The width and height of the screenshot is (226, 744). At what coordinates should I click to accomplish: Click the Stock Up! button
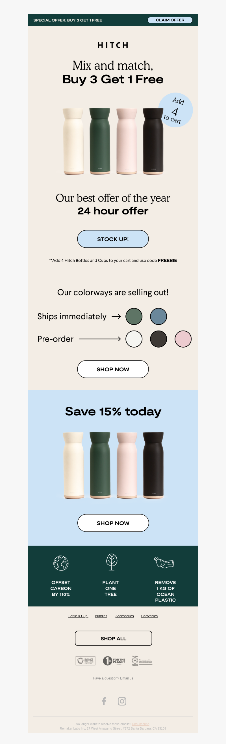click(x=113, y=239)
